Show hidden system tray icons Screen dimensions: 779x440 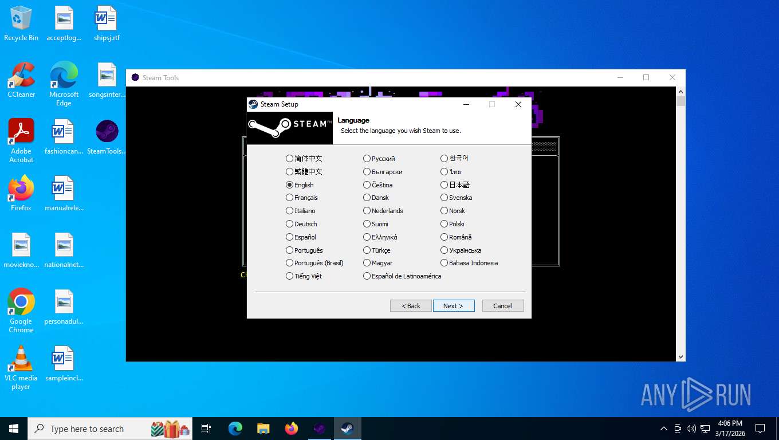664,429
